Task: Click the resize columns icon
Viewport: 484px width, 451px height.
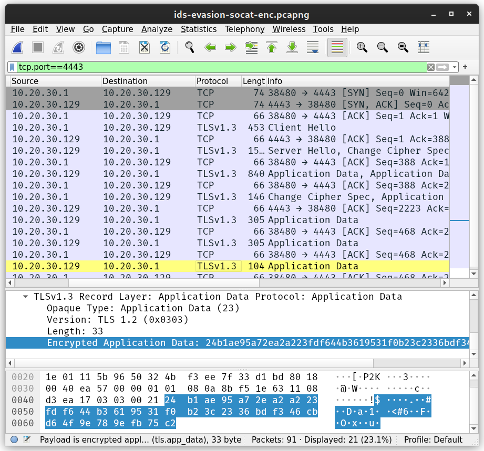Action: (424, 47)
